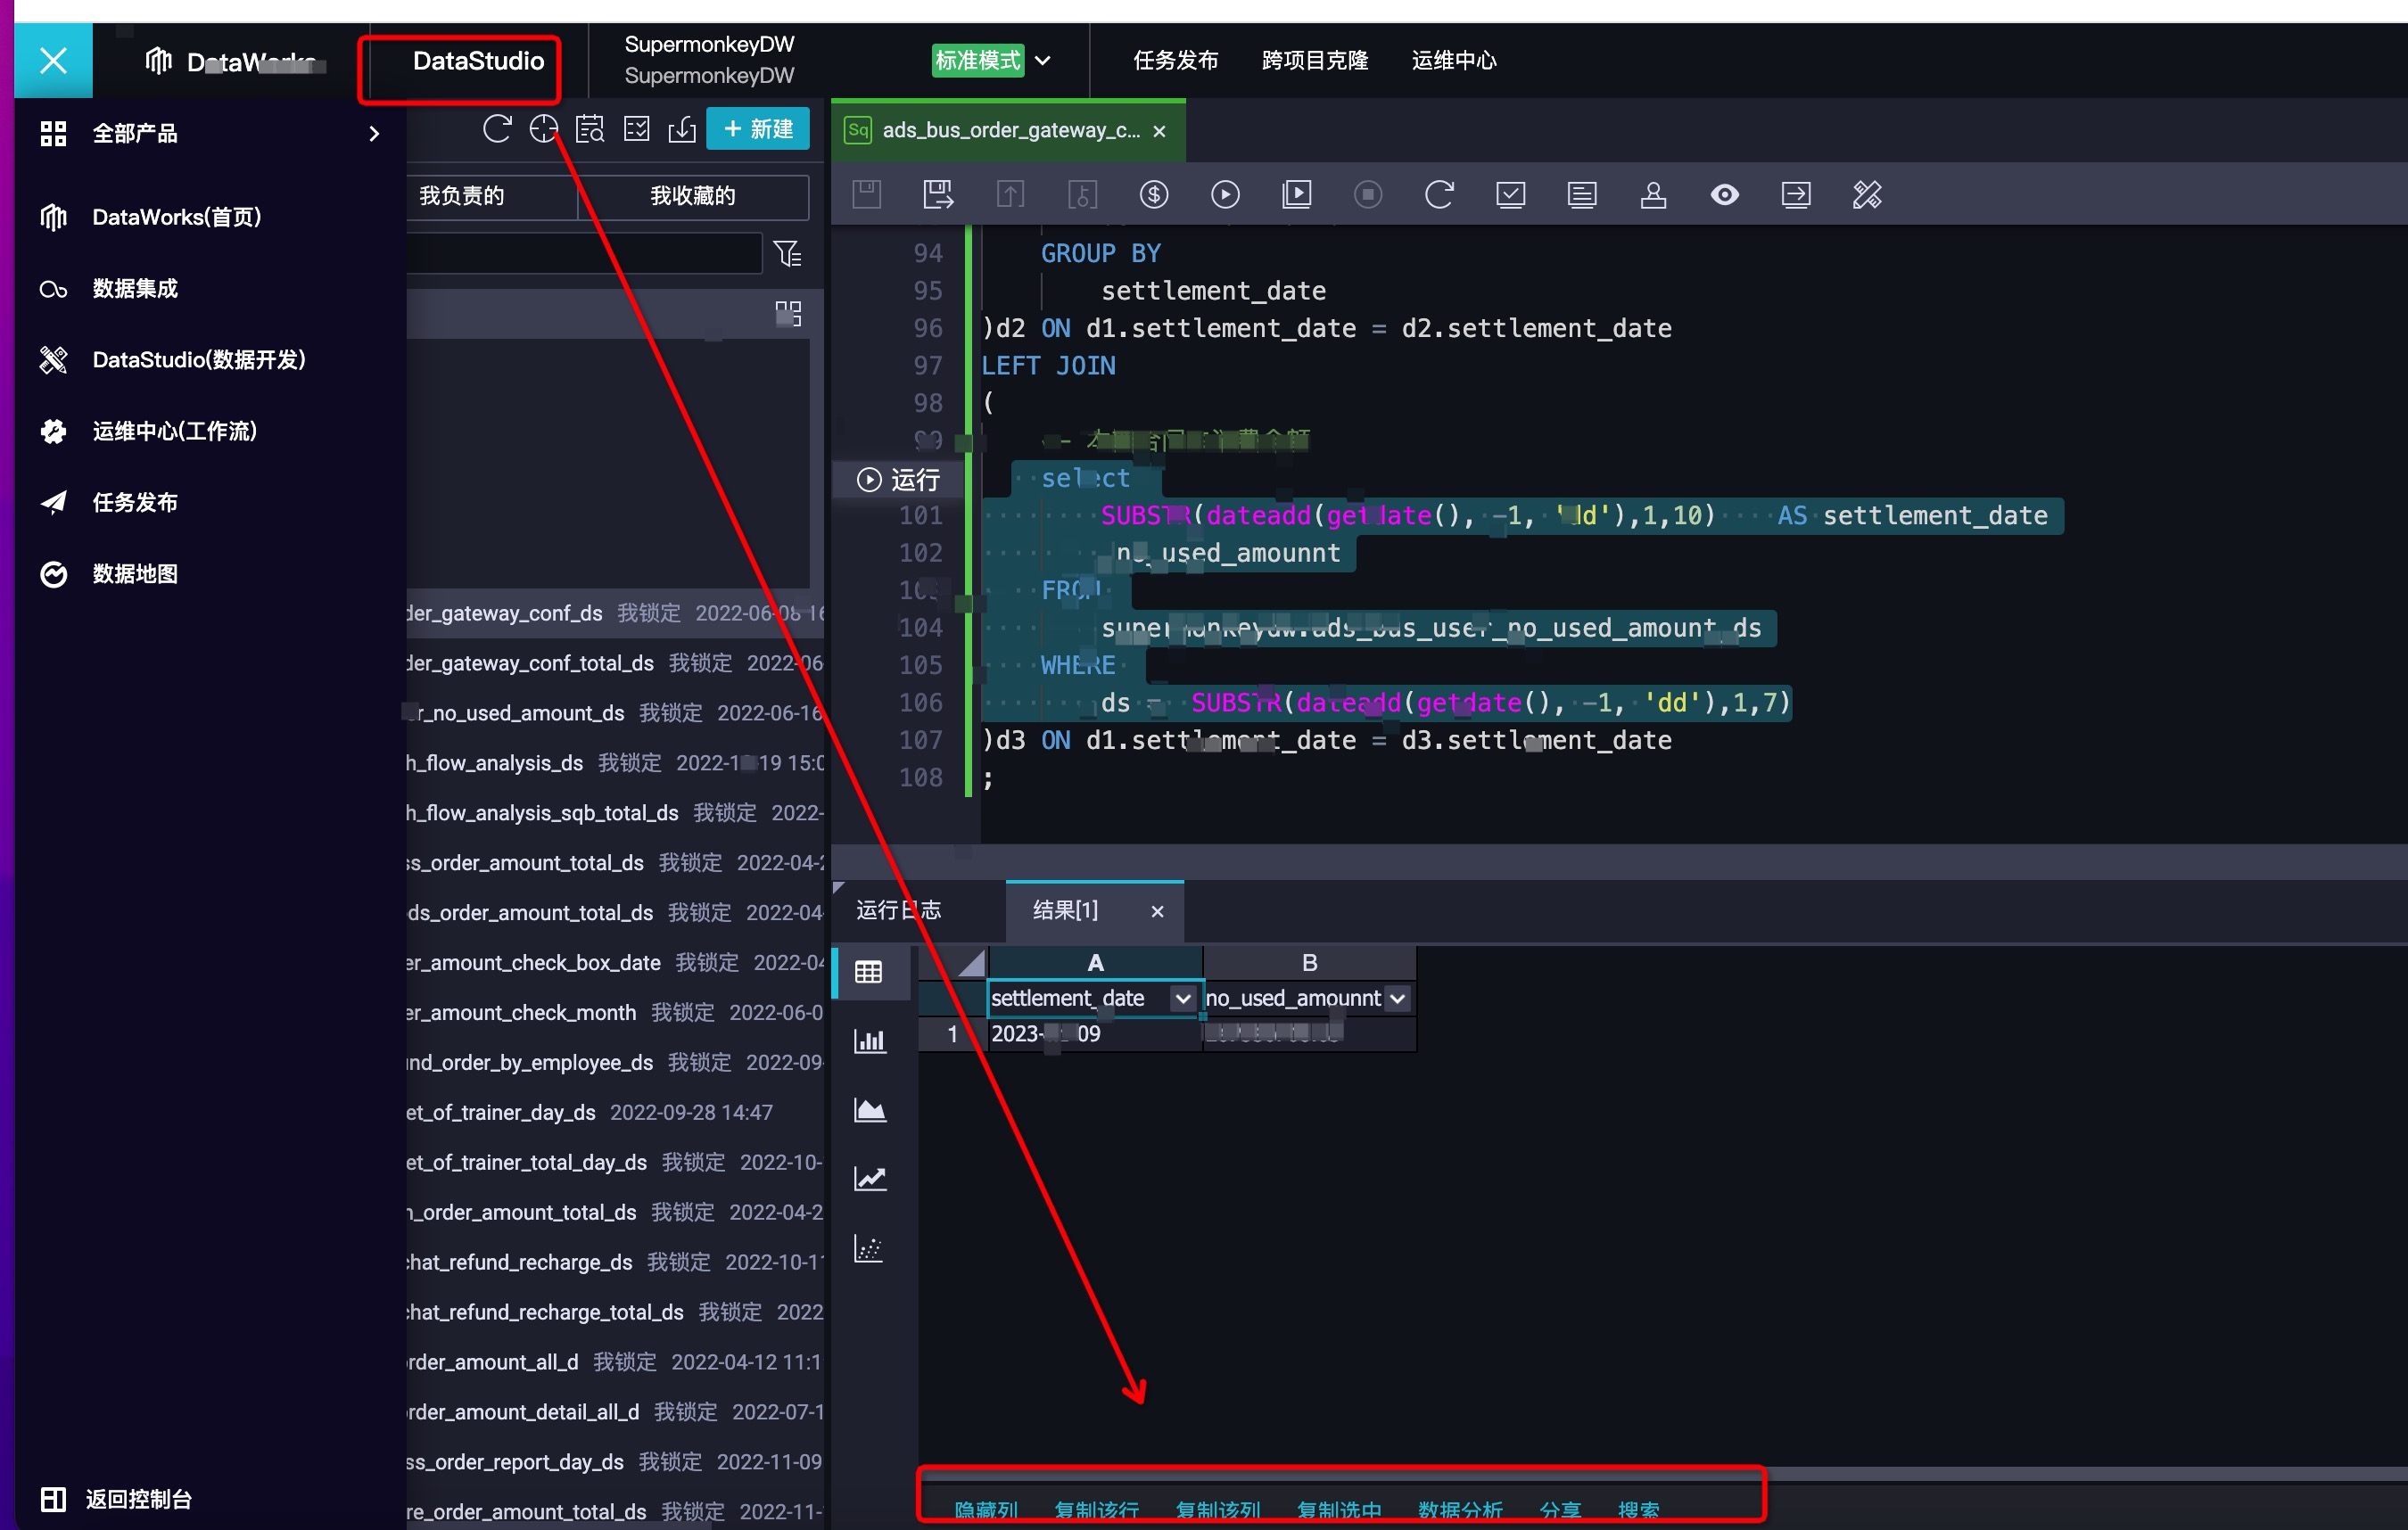Click the DataStudio title in header
Screen dimensions: 2408x1530
(x=478, y=61)
